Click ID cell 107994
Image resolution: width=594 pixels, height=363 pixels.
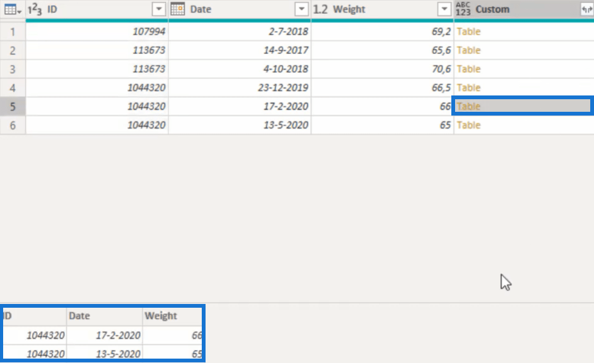[x=97, y=31]
